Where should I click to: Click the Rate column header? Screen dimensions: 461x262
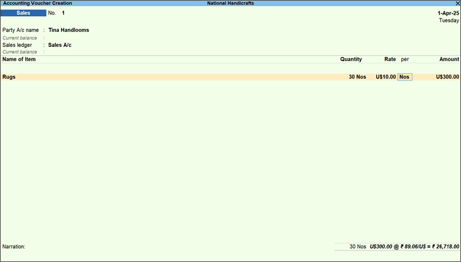[390, 60]
